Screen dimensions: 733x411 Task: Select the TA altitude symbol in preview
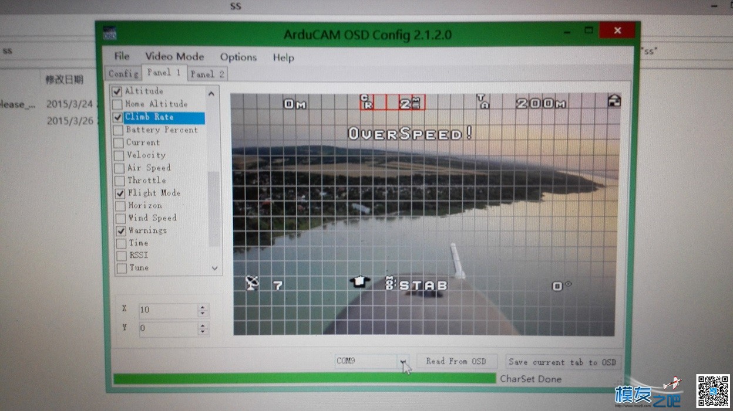pos(482,101)
